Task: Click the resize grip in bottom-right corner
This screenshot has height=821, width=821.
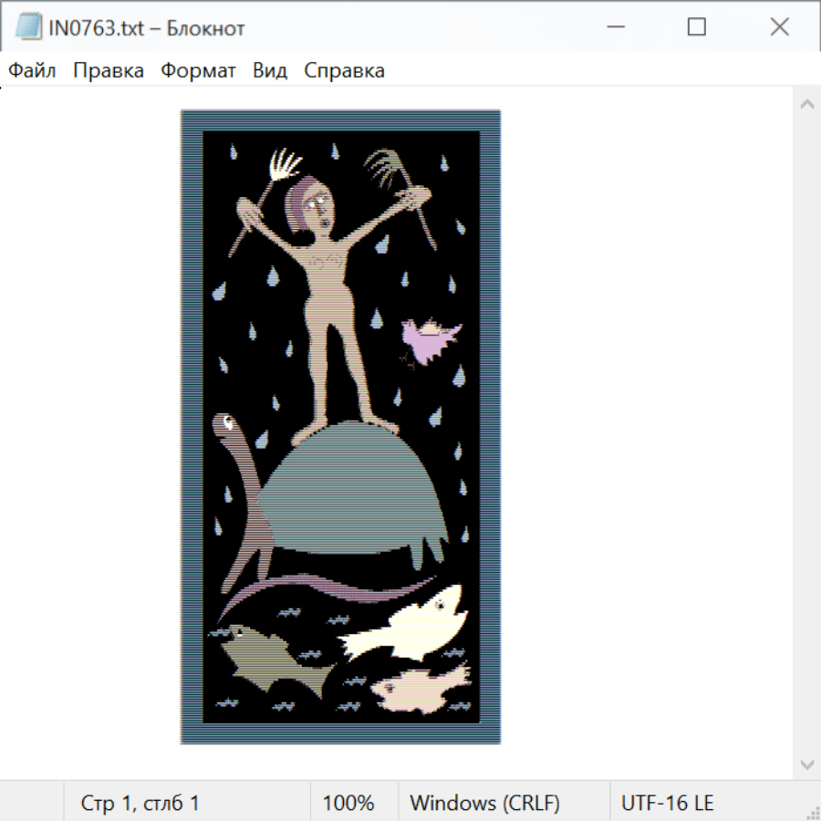Action: 812,812
